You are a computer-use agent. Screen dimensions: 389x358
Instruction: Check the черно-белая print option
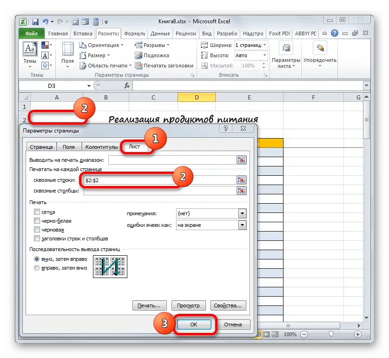tap(36, 220)
